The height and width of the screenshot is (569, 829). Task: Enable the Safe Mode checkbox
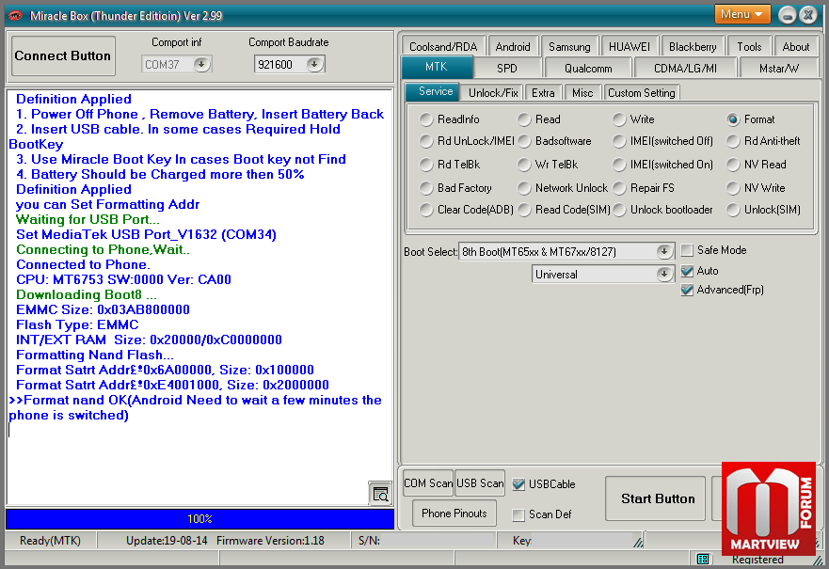coord(688,250)
